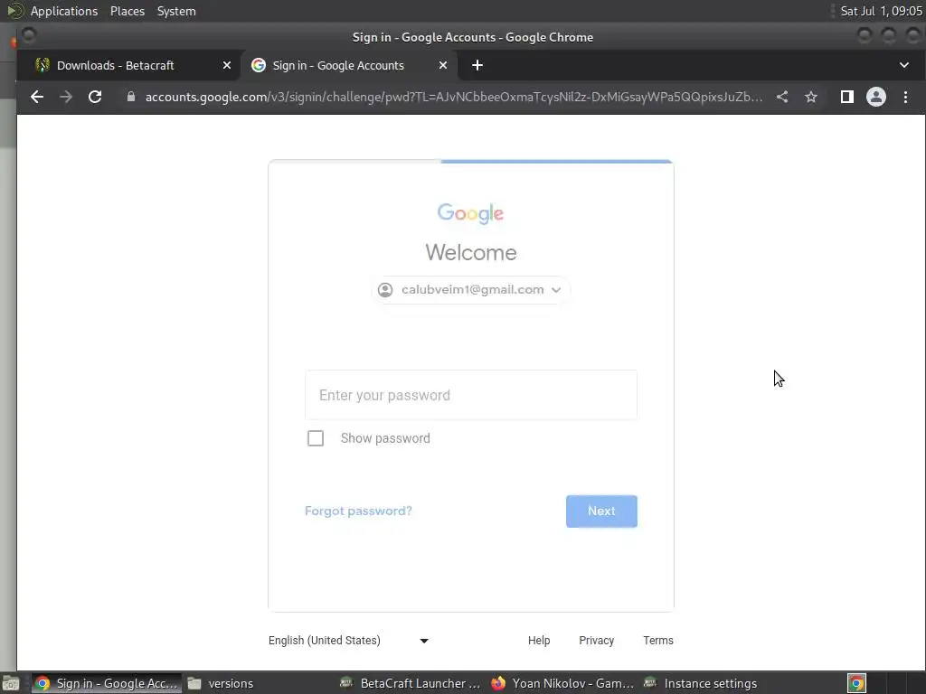Open the English (United States) language dropdown
Viewport: 926px width, 694px height.
(348, 641)
